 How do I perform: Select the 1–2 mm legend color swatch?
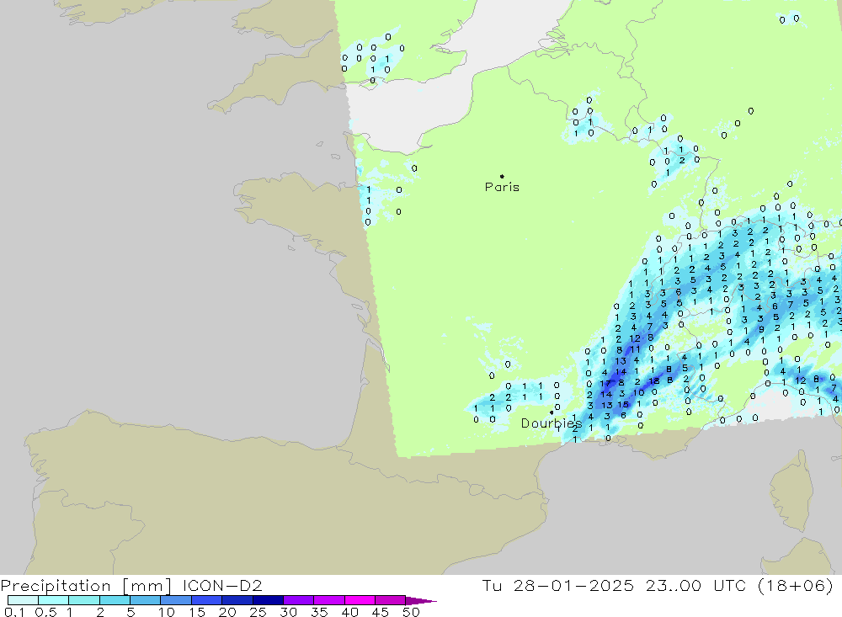[x=83, y=600]
